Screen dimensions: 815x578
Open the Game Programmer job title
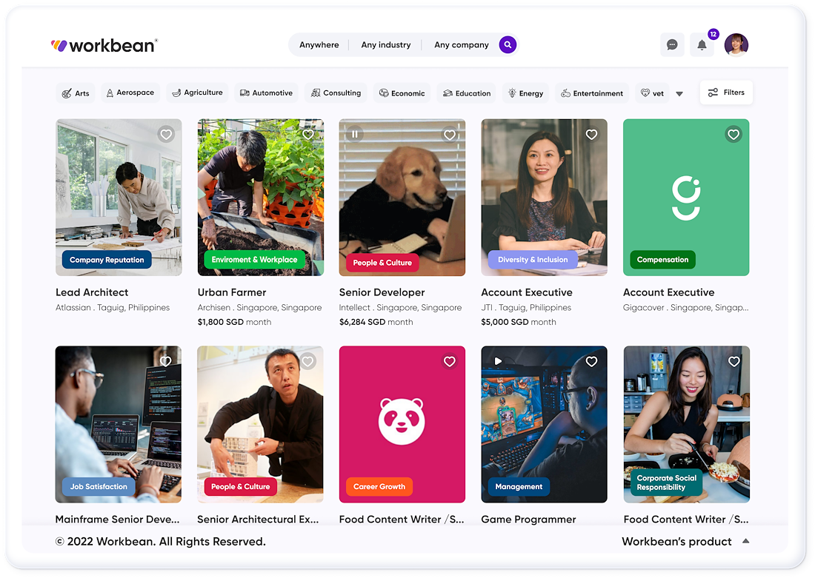point(528,520)
